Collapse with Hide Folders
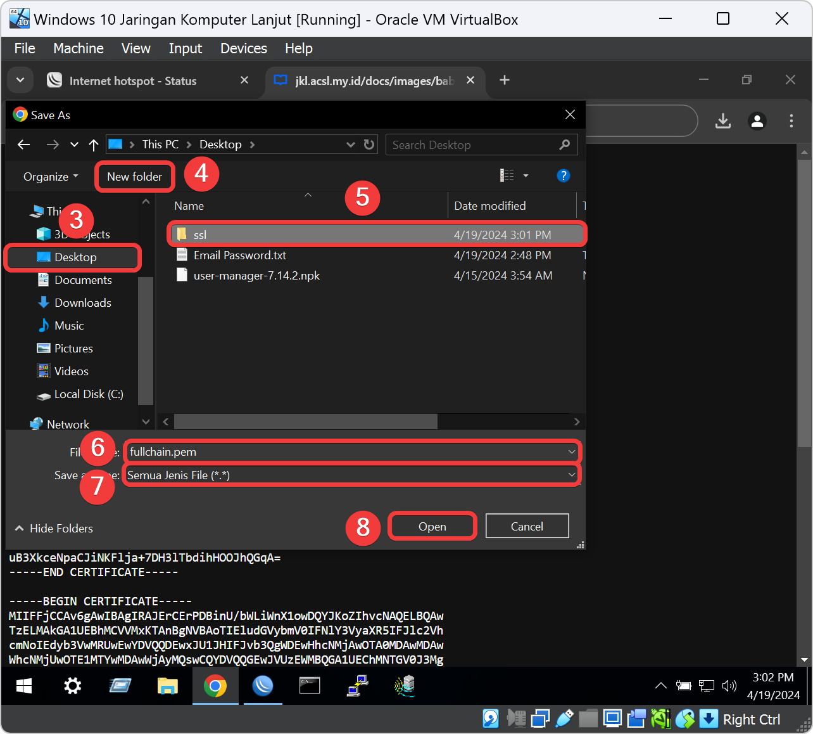Screen dimensions: 813x734 [x=54, y=528]
